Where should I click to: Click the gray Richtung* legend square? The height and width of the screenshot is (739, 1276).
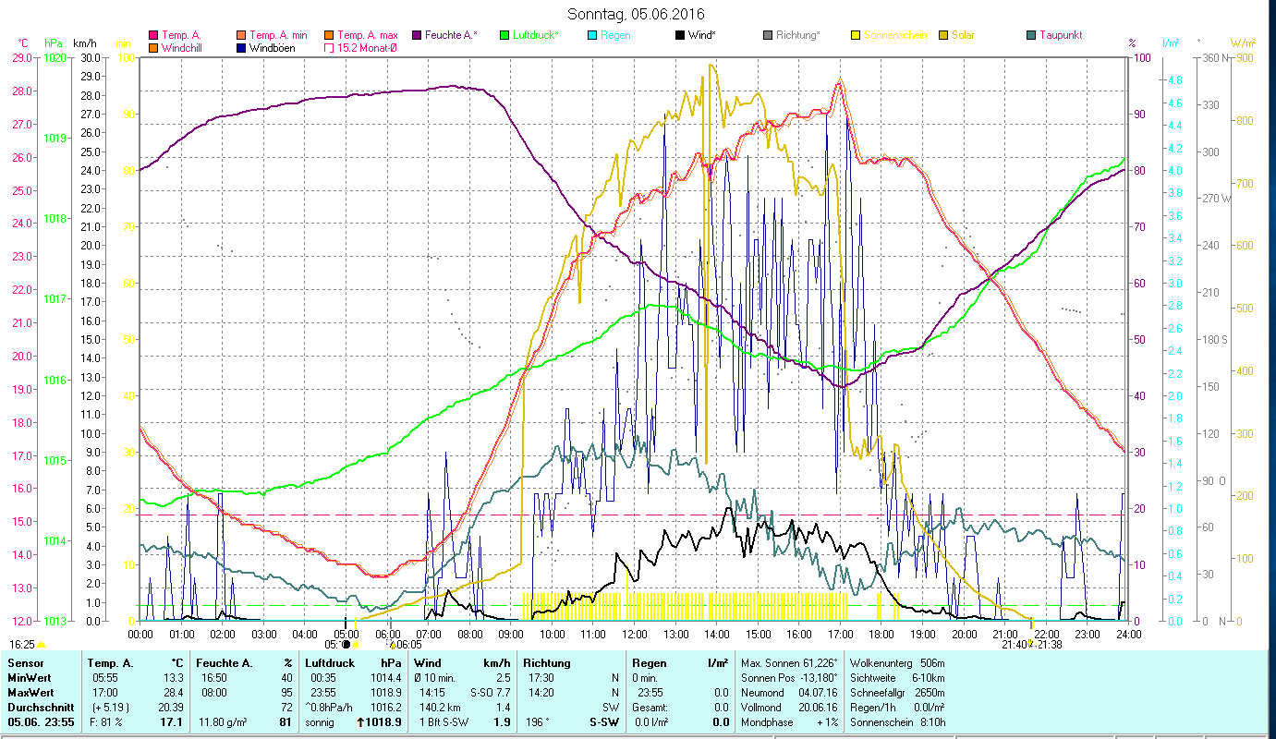point(768,35)
